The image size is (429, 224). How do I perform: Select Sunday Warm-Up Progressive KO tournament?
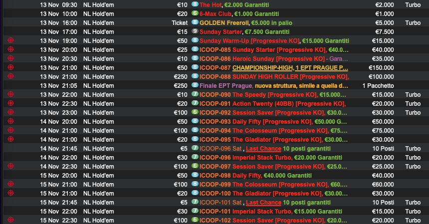coord(274,41)
